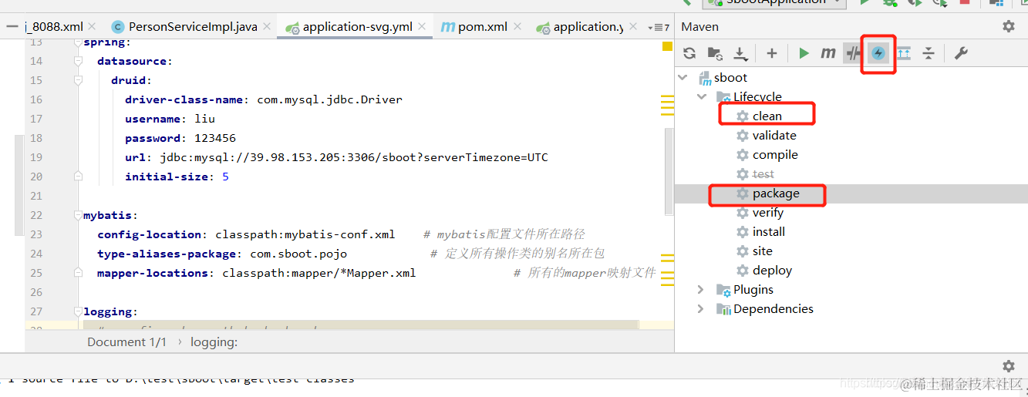Select the package lifecycle goal

(776, 193)
